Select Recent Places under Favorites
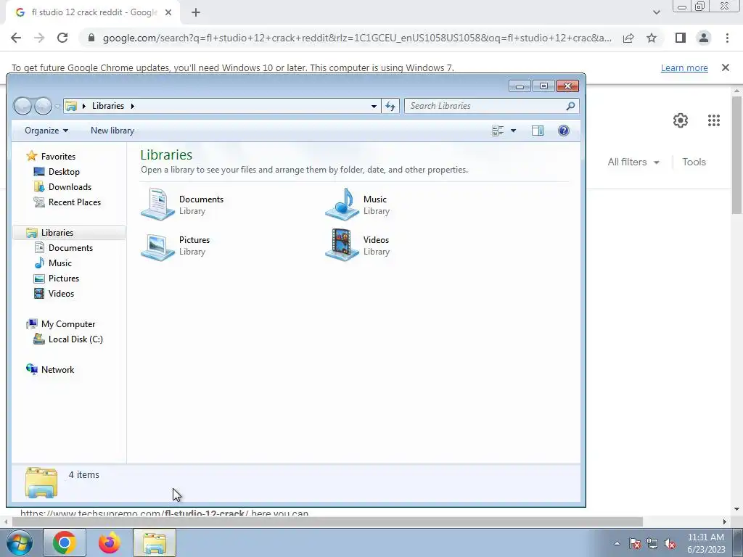Viewport: 743px width, 557px height. (75, 202)
